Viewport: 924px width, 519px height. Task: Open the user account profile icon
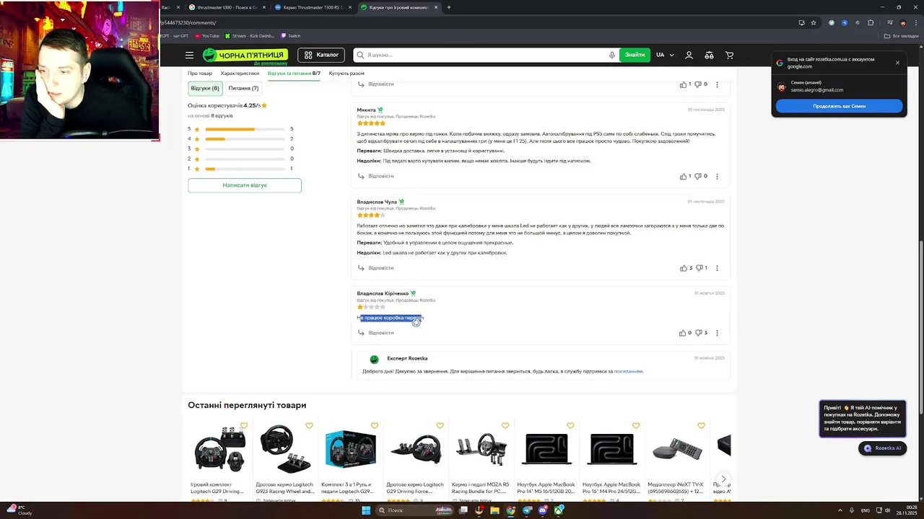[x=689, y=55]
